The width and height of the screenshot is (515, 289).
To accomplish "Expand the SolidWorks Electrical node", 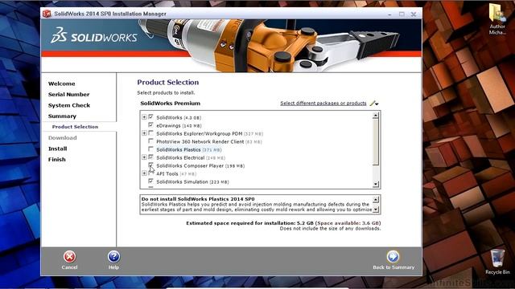I will point(144,157).
